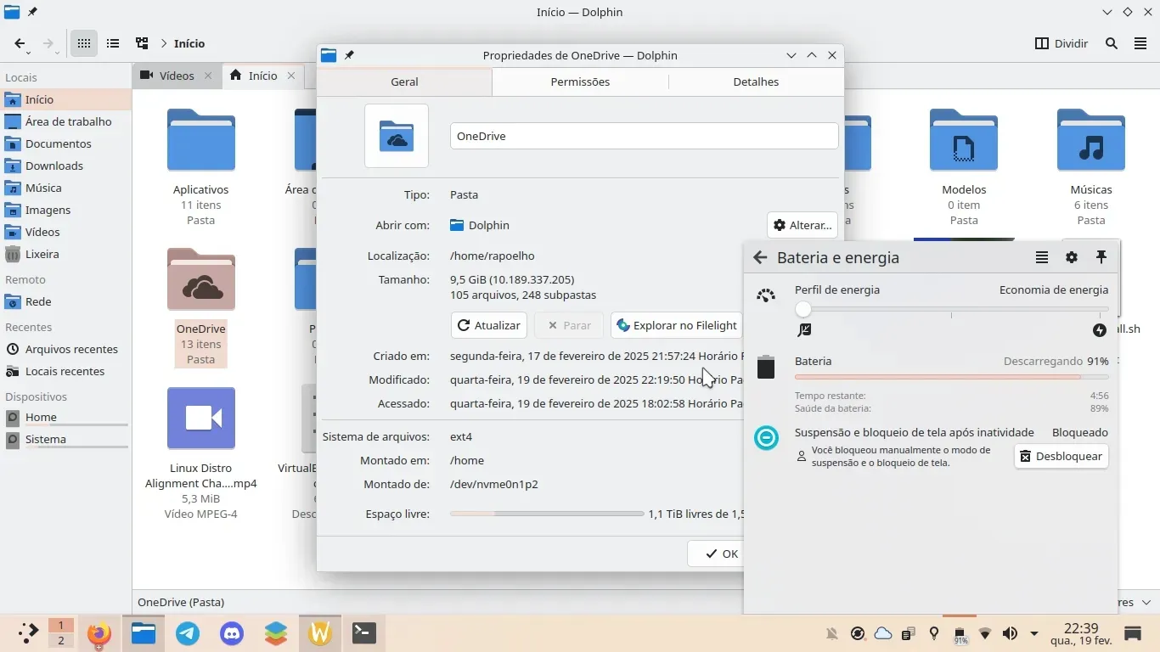Go back from the Bateria e energia panel
The width and height of the screenshot is (1160, 652).
coord(760,257)
